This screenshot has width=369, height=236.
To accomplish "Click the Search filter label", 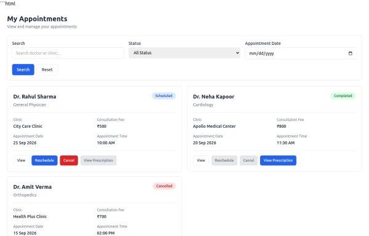I will coord(18,43).
